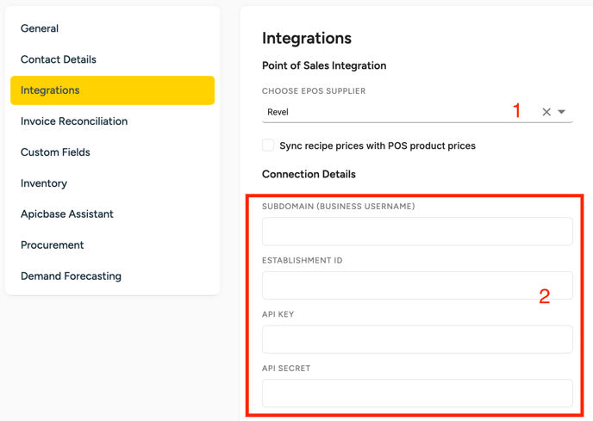Clear the selected Revel EPOS supplier
The image size is (593, 421).
click(546, 112)
